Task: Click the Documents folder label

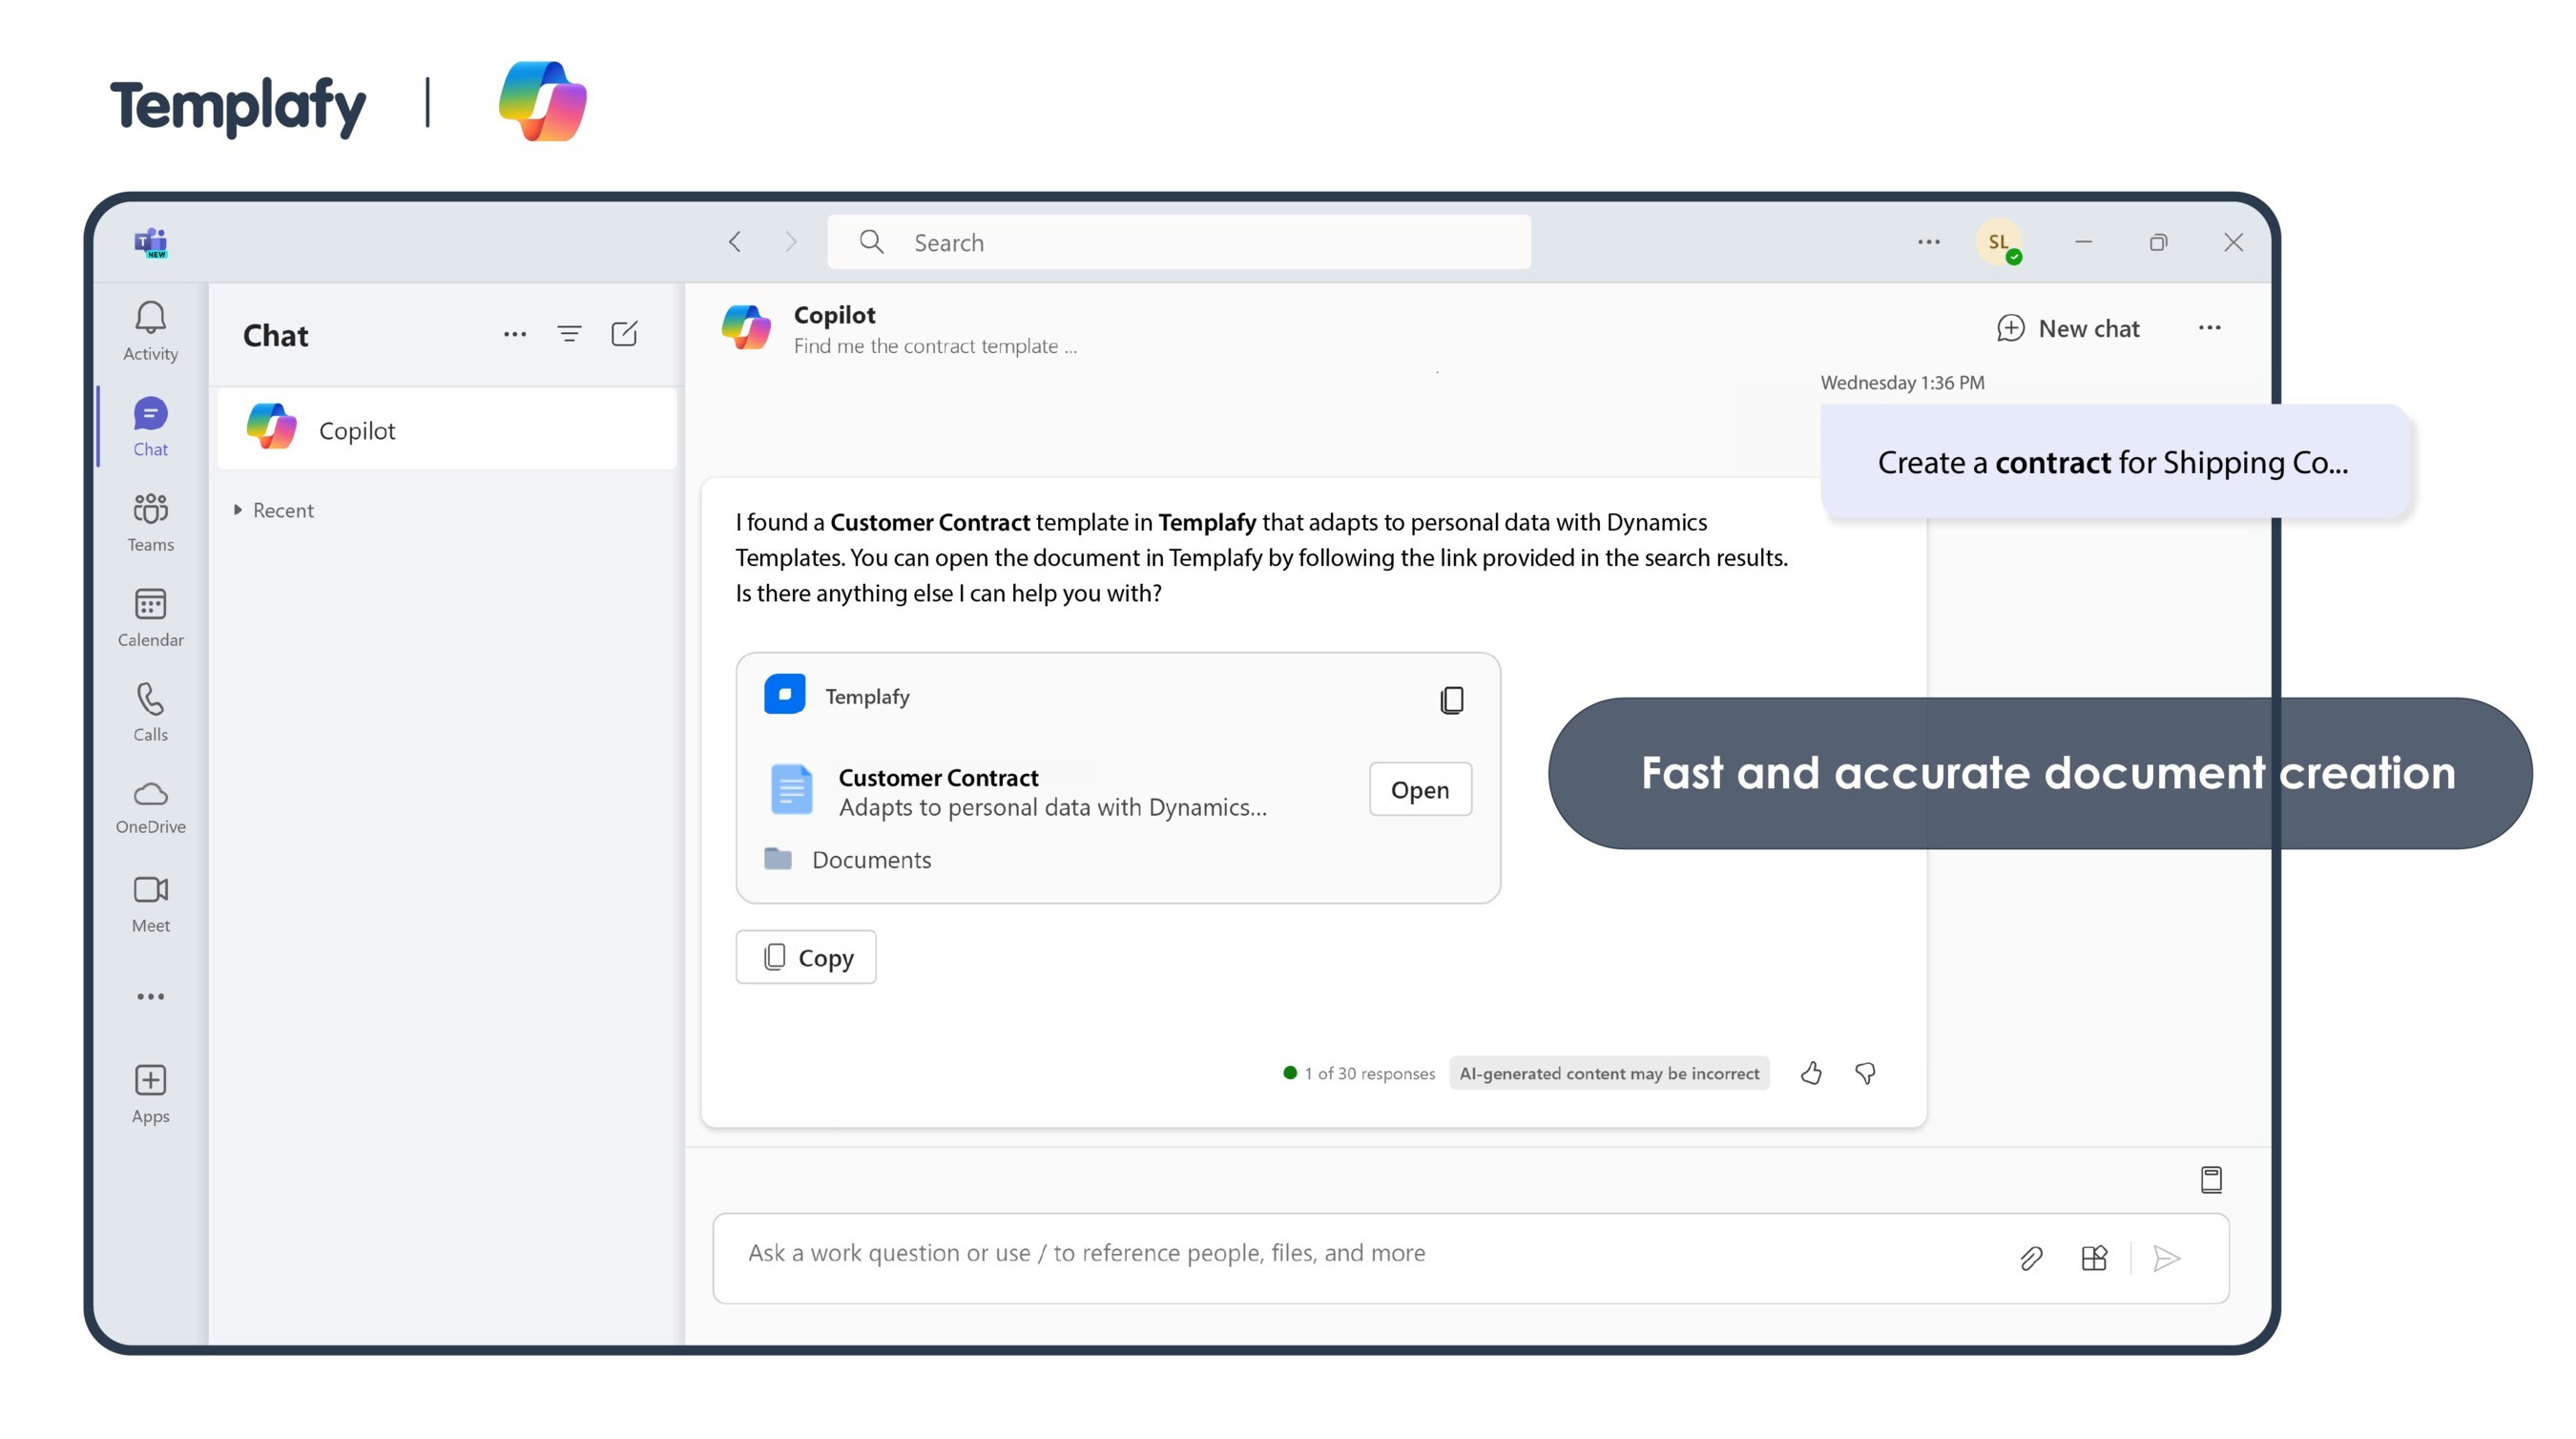Action: pyautogui.click(x=871, y=859)
